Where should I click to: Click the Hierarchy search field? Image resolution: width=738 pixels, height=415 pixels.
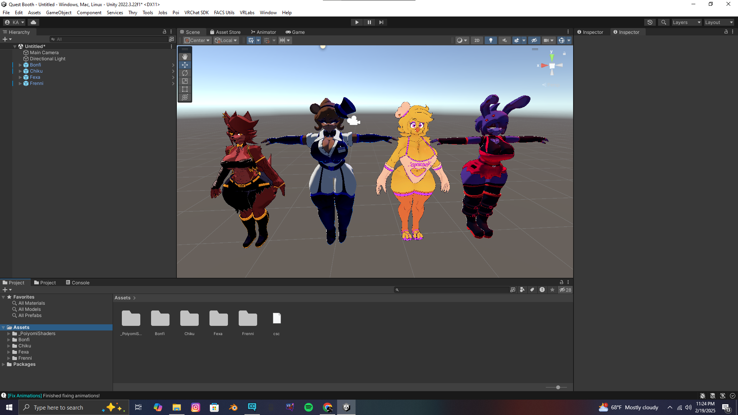coord(109,39)
